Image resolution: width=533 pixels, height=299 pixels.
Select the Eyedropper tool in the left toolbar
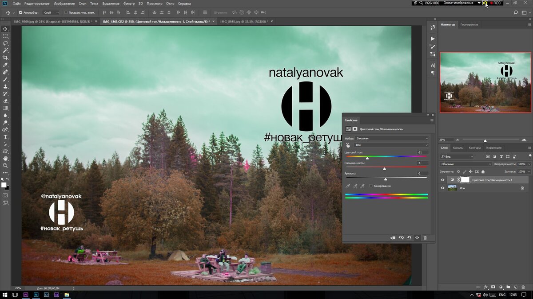(5, 65)
